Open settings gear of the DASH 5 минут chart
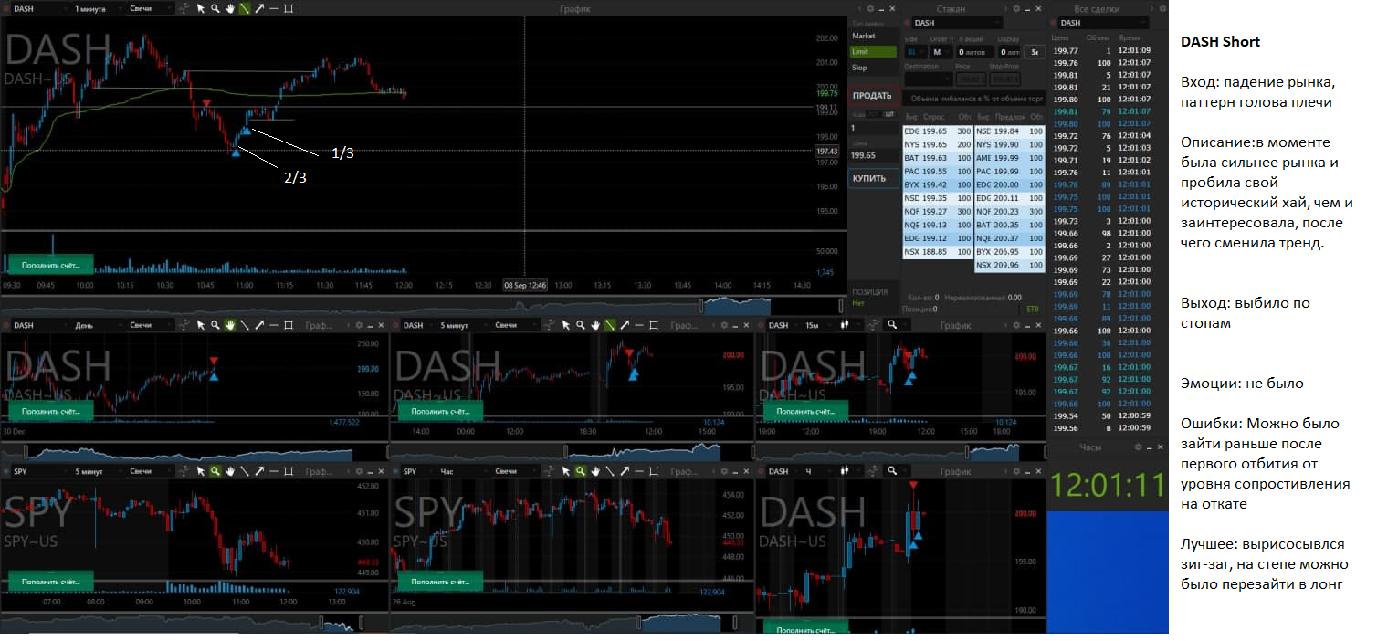This screenshot has height=641, width=1377. pos(723,325)
